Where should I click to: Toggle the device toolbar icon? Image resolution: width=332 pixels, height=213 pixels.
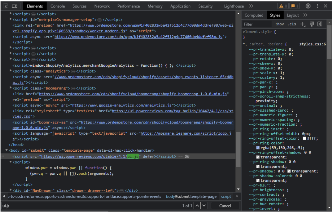[x=15, y=6]
